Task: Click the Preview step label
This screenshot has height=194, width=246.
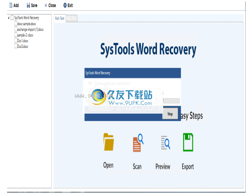Action: pos(163,166)
